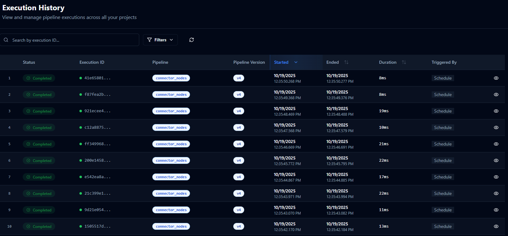This screenshot has width=508, height=236.
Task: Click eye icon in 21c399e1 row
Action: pos(496,193)
